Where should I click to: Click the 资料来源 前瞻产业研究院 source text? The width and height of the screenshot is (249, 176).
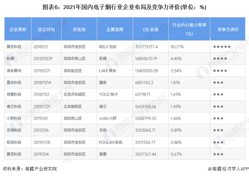tap(30, 169)
